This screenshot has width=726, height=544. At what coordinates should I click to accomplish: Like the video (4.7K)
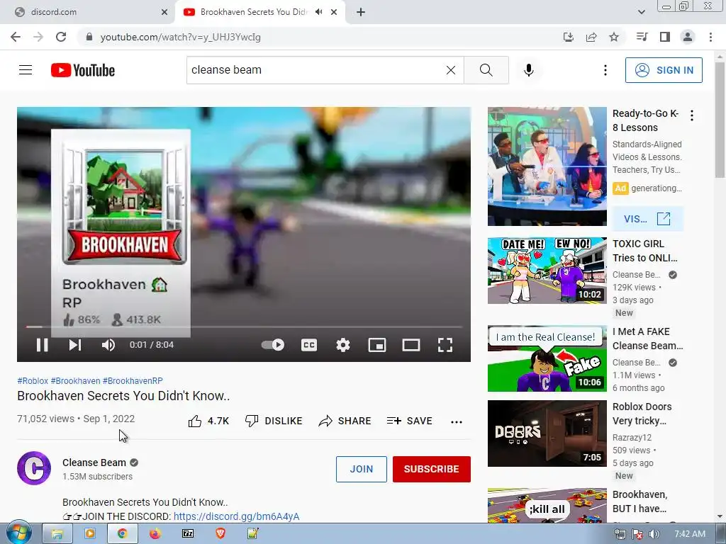click(x=208, y=421)
